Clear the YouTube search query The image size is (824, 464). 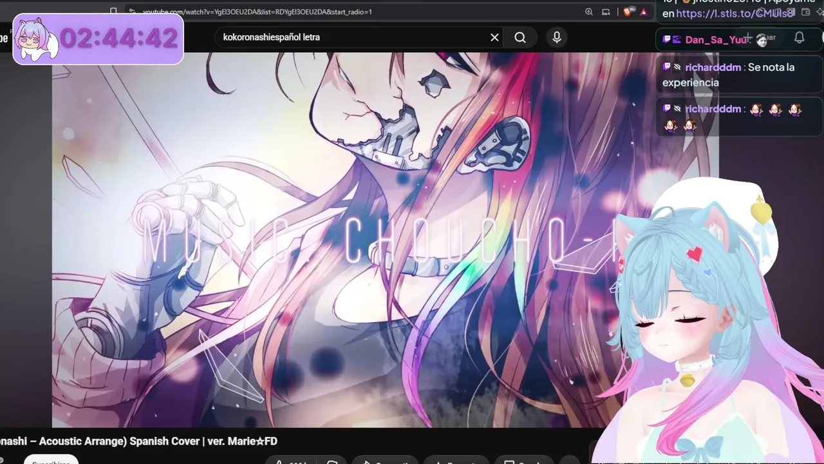[494, 37]
